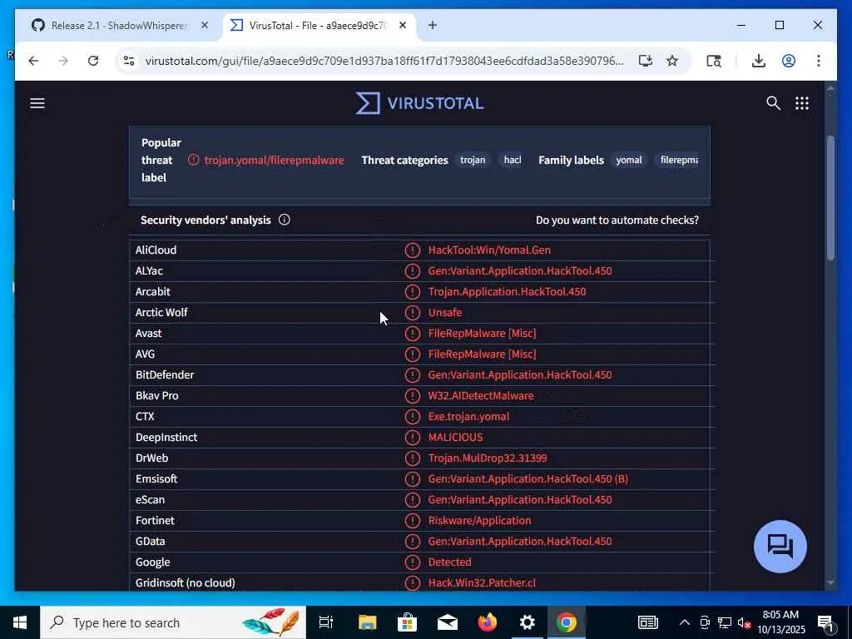Open the tab search side panel icon

point(713,61)
